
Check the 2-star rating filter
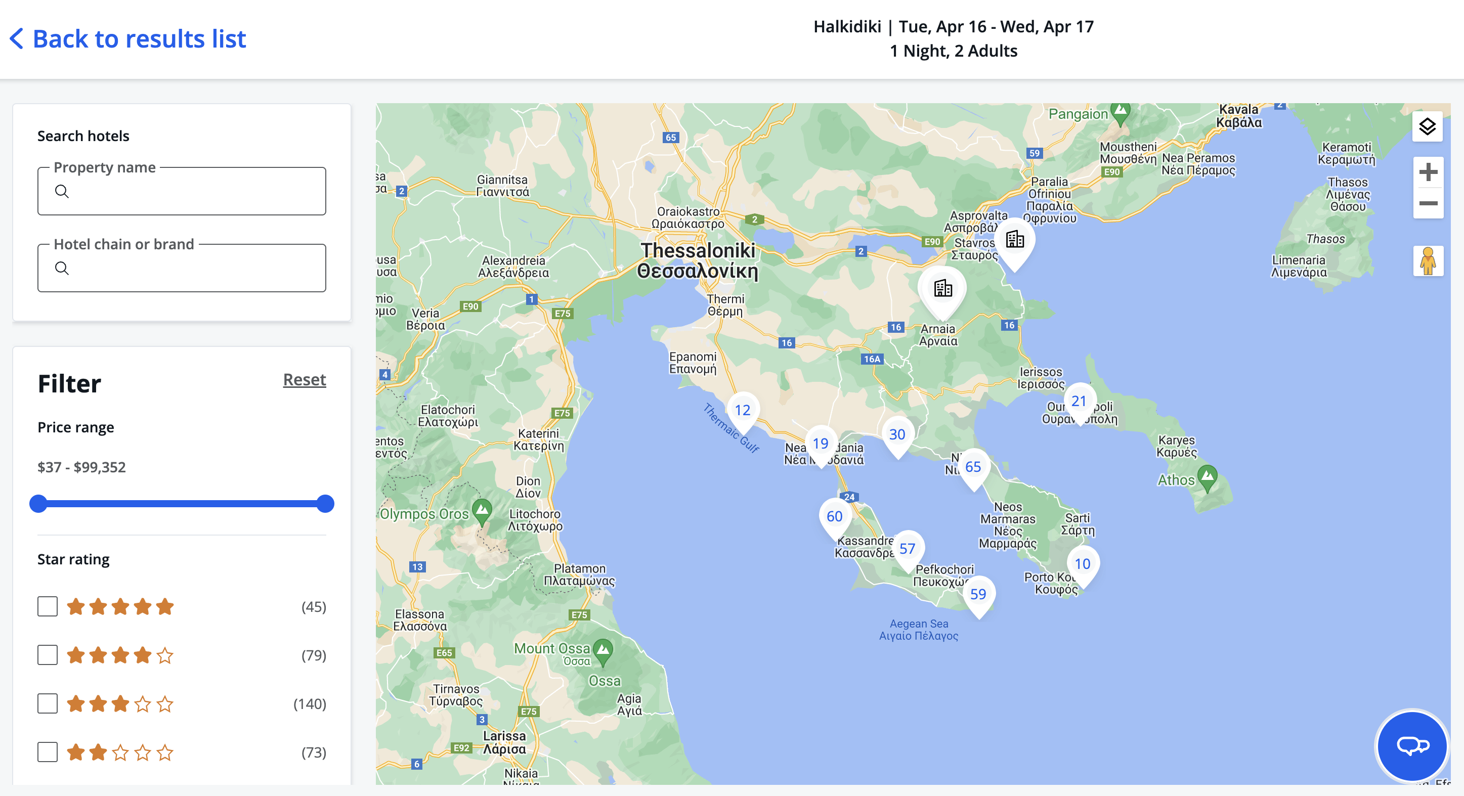pos(48,751)
